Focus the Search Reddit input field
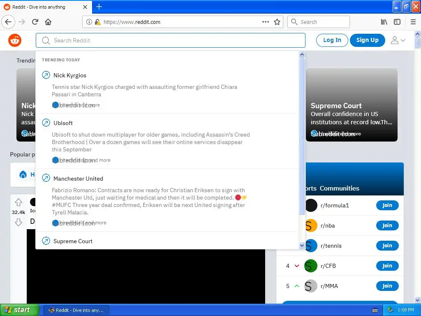 pos(171,40)
